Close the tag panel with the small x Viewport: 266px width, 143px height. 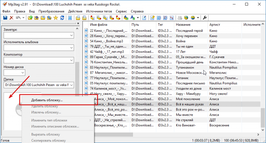point(78,23)
